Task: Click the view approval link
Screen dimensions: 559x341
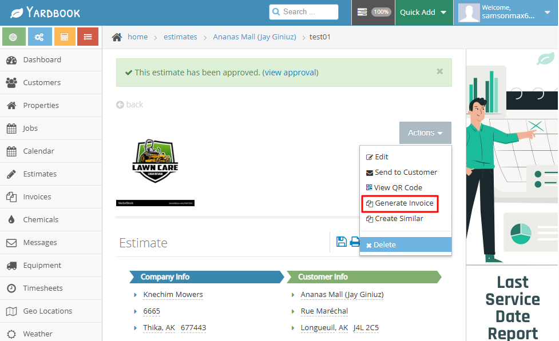Action: 291,73
